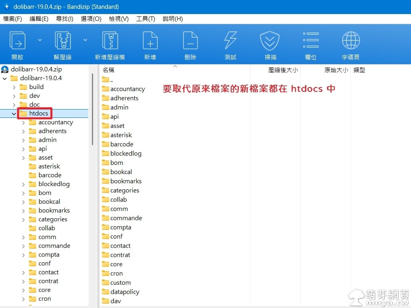Click the Open (開啟) toolbar icon

pyautogui.click(x=17, y=41)
